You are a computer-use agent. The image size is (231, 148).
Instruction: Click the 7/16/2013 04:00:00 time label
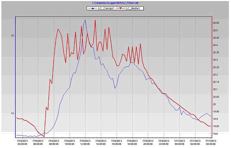pos(23,142)
